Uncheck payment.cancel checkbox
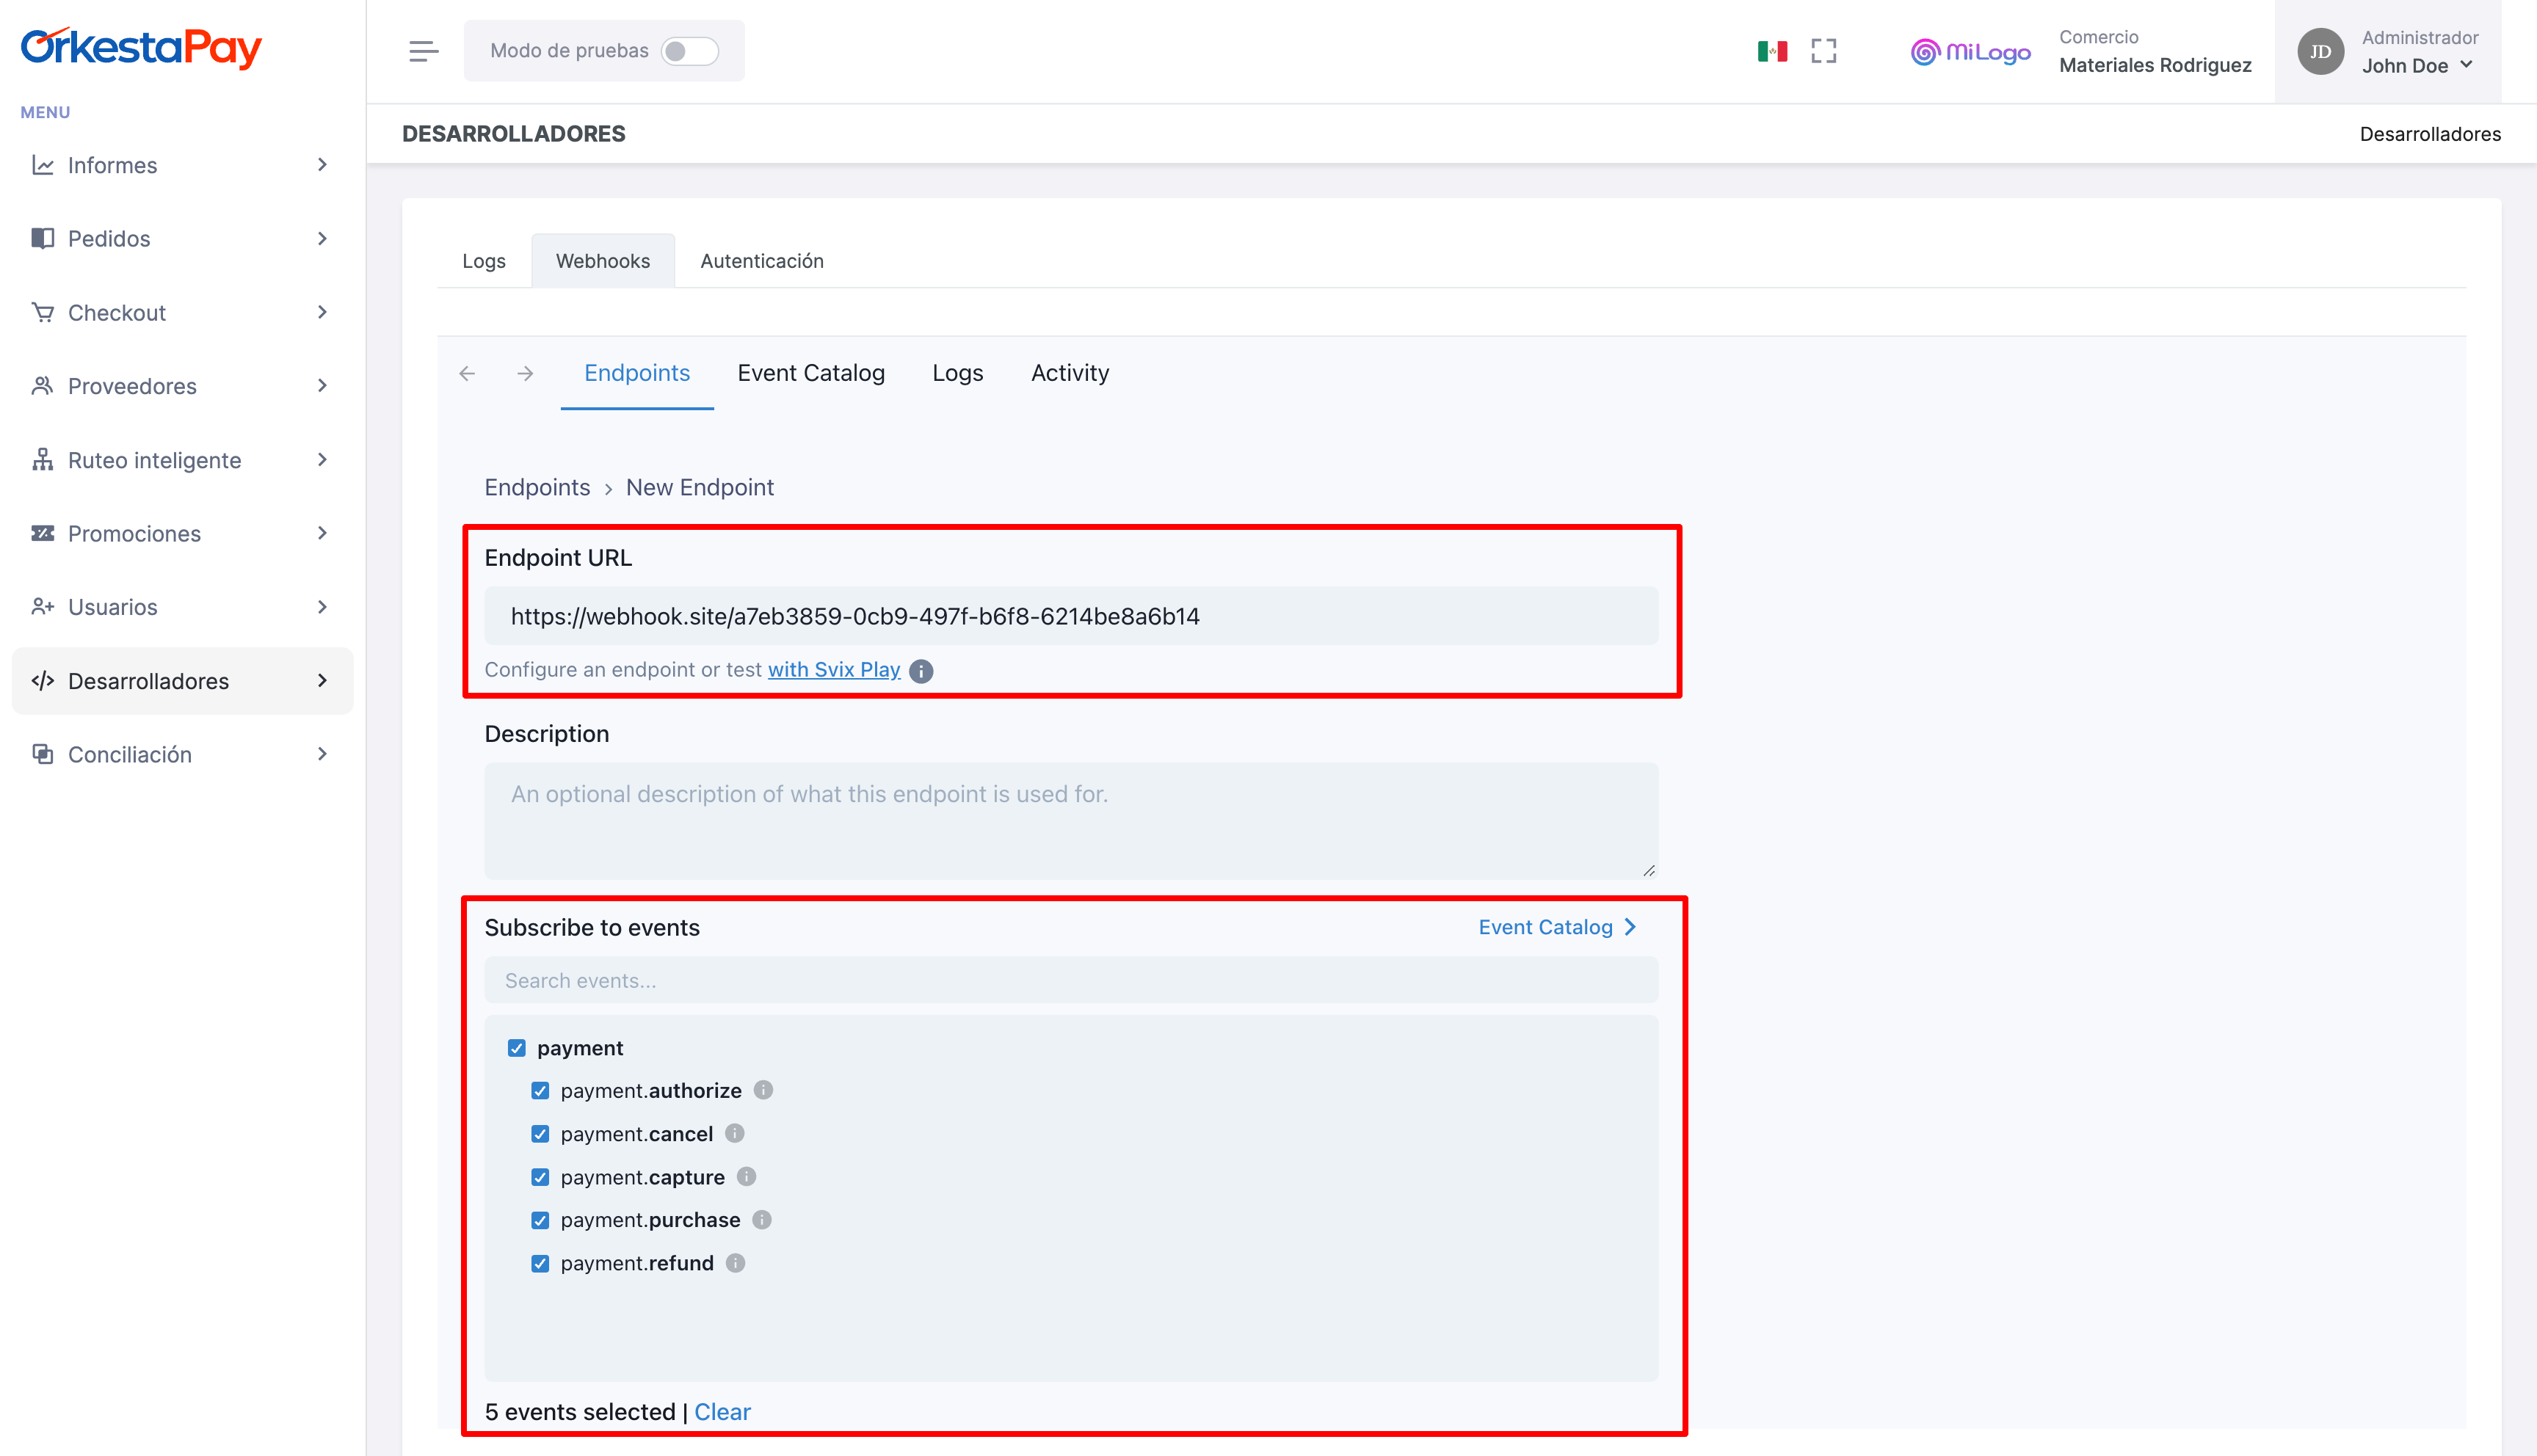 [x=540, y=1134]
